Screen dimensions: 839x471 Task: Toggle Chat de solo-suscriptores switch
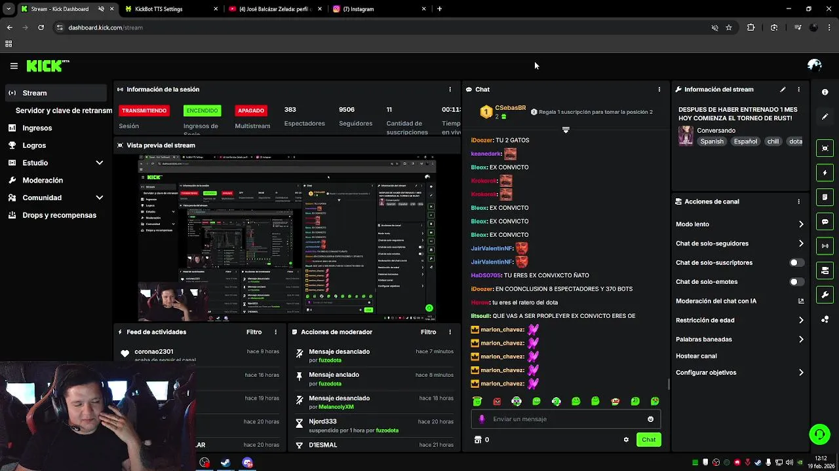tap(796, 262)
